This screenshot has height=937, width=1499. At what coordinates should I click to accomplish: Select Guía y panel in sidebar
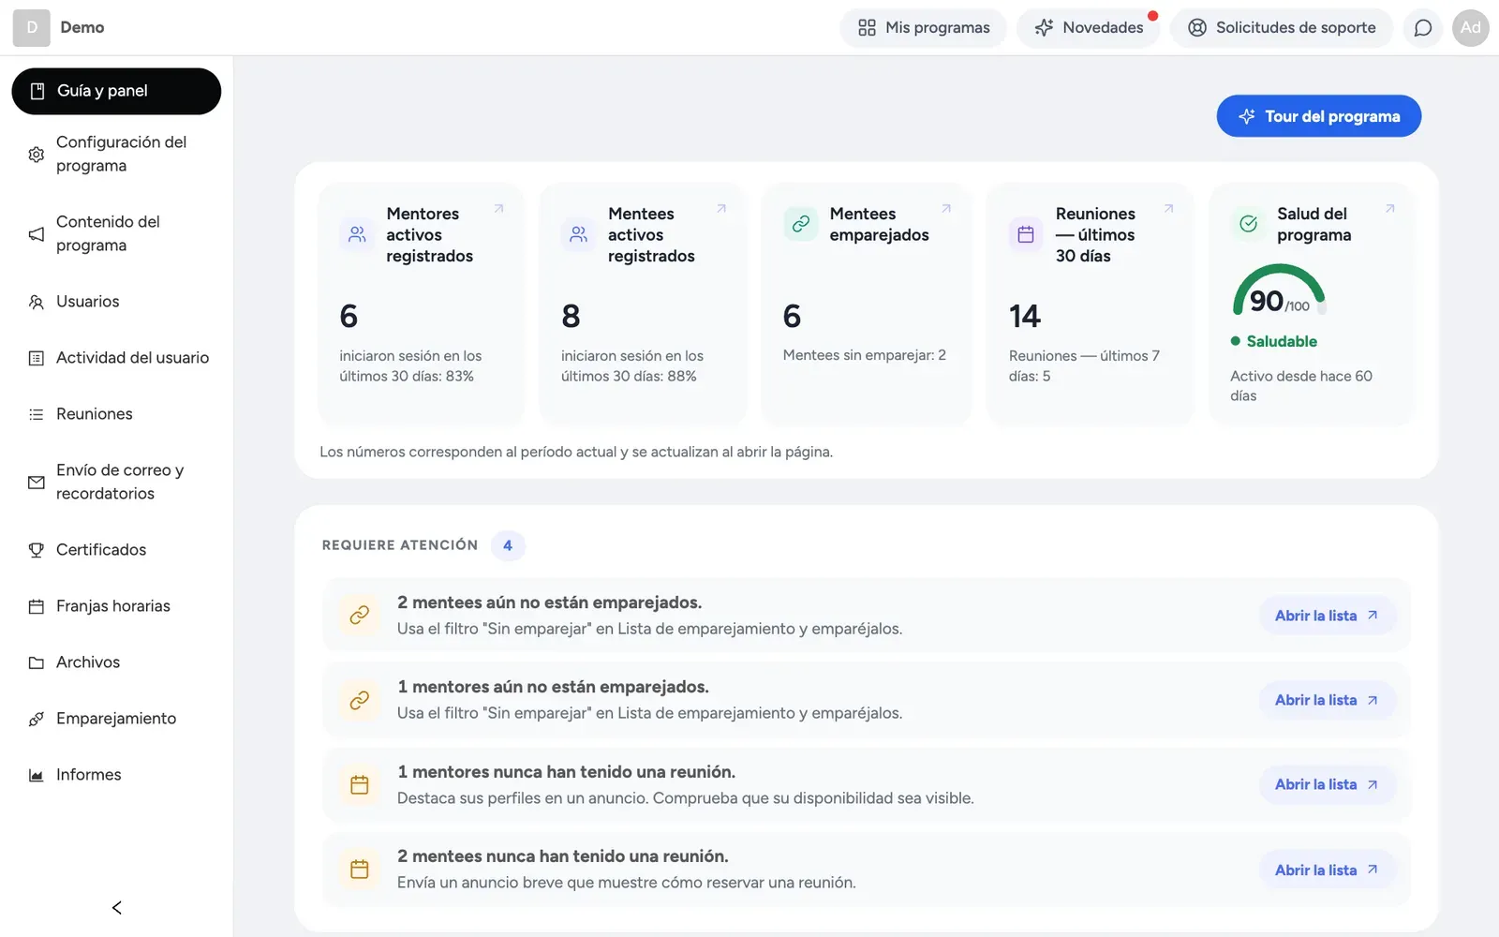point(116,91)
